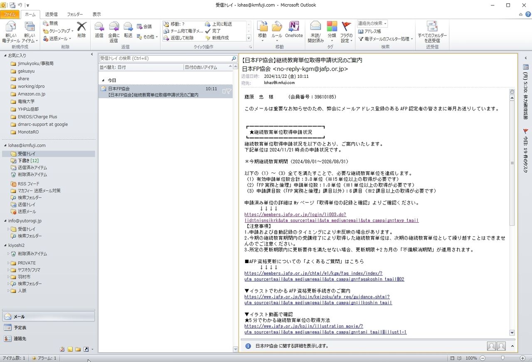Create a new email with 新しい電子メール
This screenshot has height=362, width=532.
coord(10,32)
